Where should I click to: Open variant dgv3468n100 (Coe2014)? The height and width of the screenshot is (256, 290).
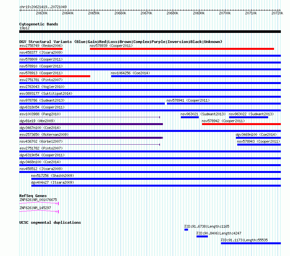40,162
